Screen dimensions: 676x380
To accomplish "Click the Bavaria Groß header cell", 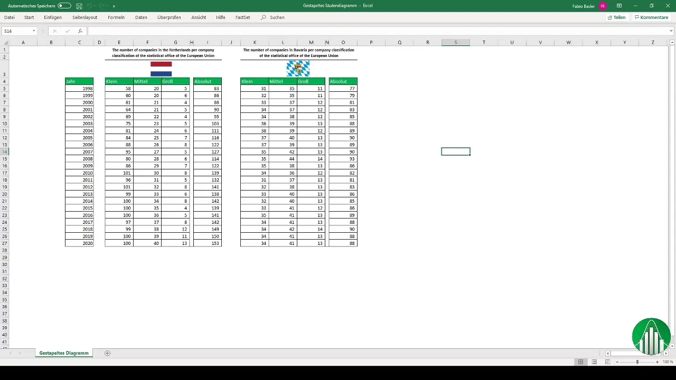I will (311, 81).
